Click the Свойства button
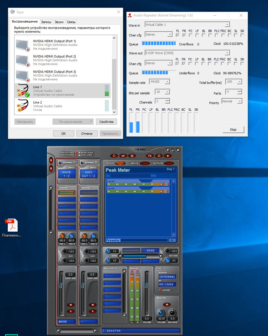 point(106,122)
